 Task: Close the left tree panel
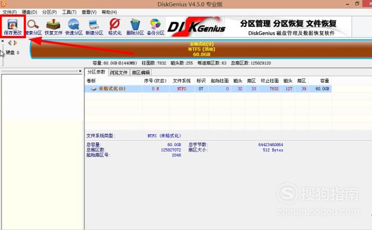coord(80,71)
